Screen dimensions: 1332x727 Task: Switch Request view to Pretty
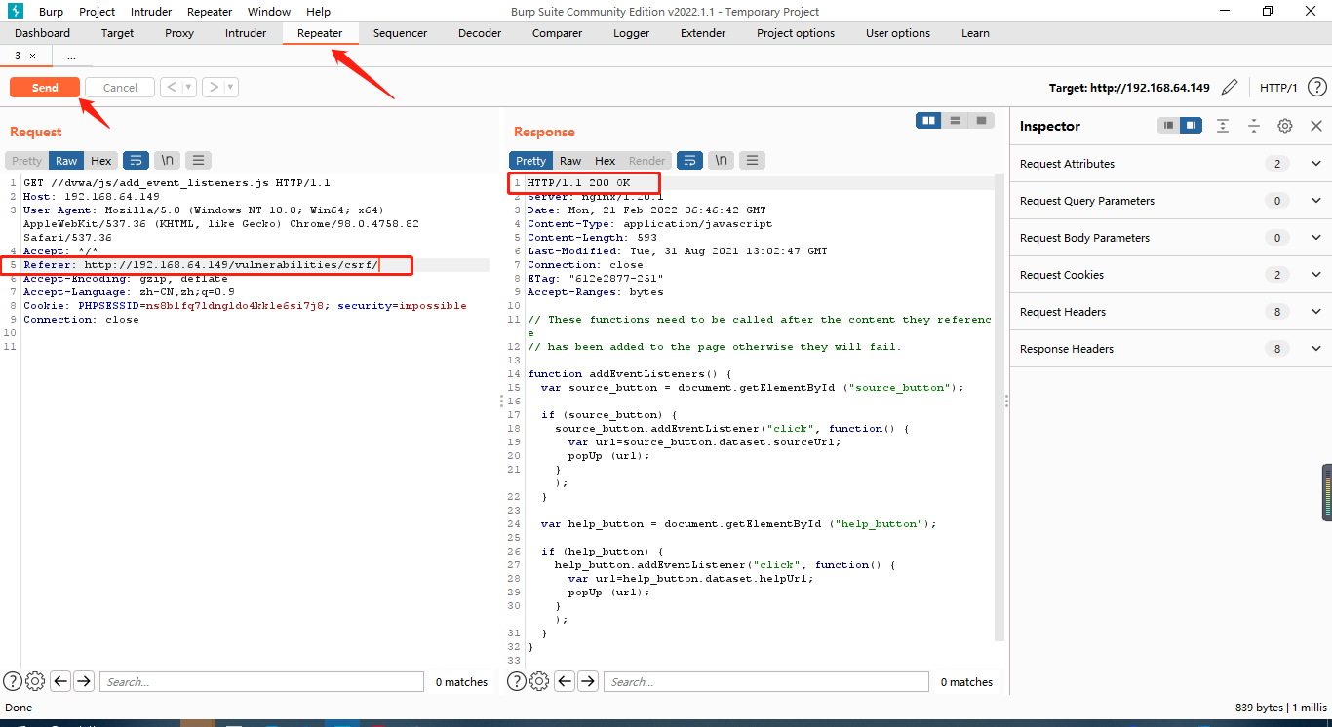tap(26, 161)
